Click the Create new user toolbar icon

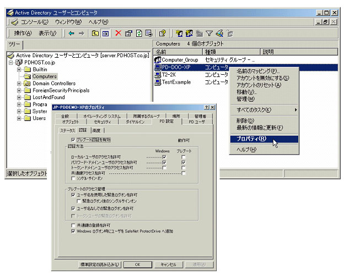point(179,34)
